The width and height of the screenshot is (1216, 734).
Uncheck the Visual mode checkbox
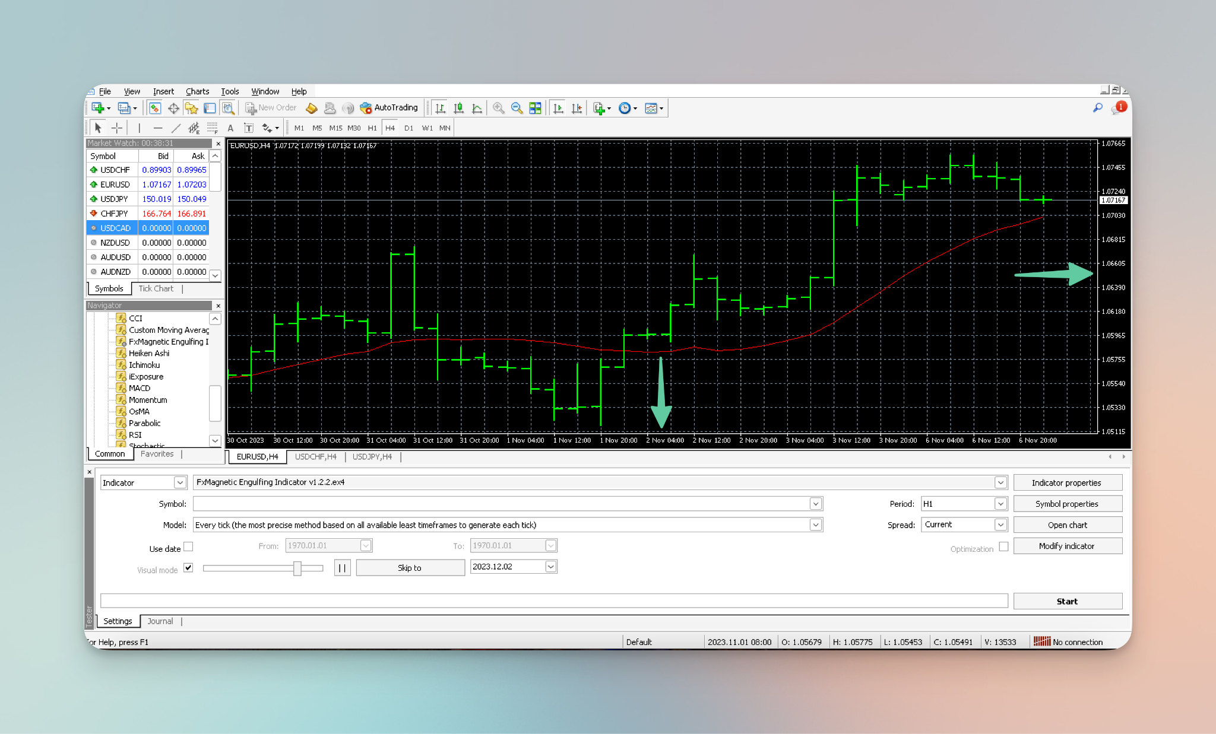pyautogui.click(x=188, y=568)
